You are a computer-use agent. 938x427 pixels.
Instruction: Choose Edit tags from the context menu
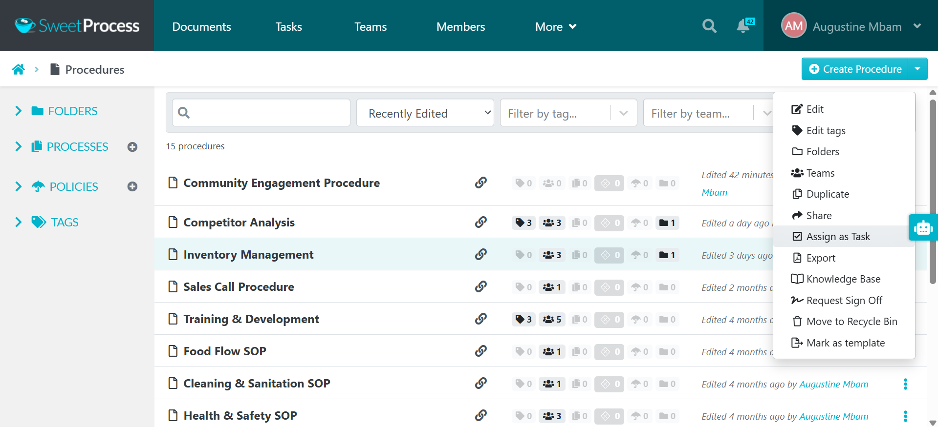pyautogui.click(x=844, y=130)
